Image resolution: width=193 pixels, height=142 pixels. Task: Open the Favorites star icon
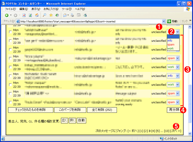pyautogui.click(x=51, y=15)
